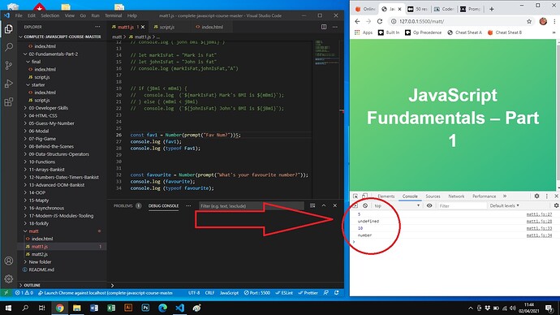Click Port : 5500 in status bar

tap(256, 293)
